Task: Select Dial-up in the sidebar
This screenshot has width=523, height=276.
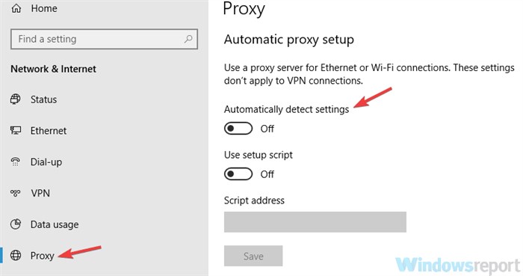Action: [46, 162]
